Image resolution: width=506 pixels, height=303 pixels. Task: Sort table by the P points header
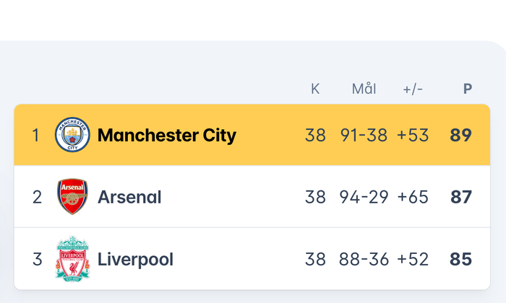[468, 89]
